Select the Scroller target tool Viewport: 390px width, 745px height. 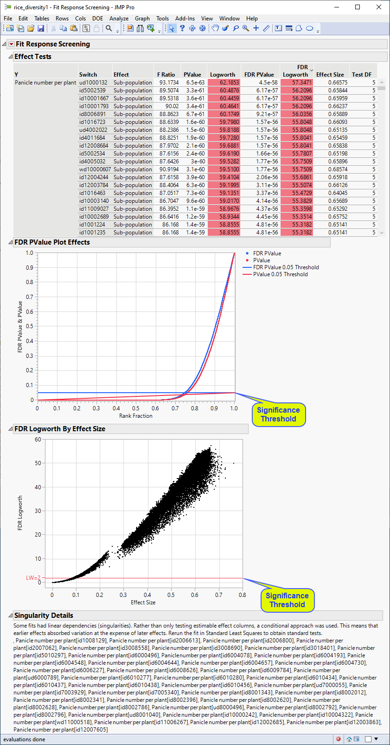(x=203, y=28)
